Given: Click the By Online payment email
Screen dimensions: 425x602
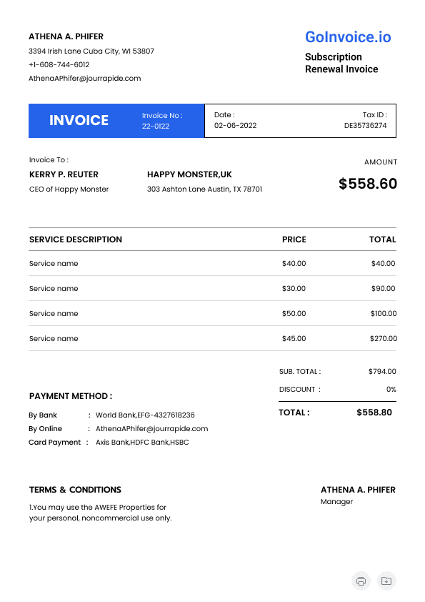Looking at the screenshot, I should (151, 428).
